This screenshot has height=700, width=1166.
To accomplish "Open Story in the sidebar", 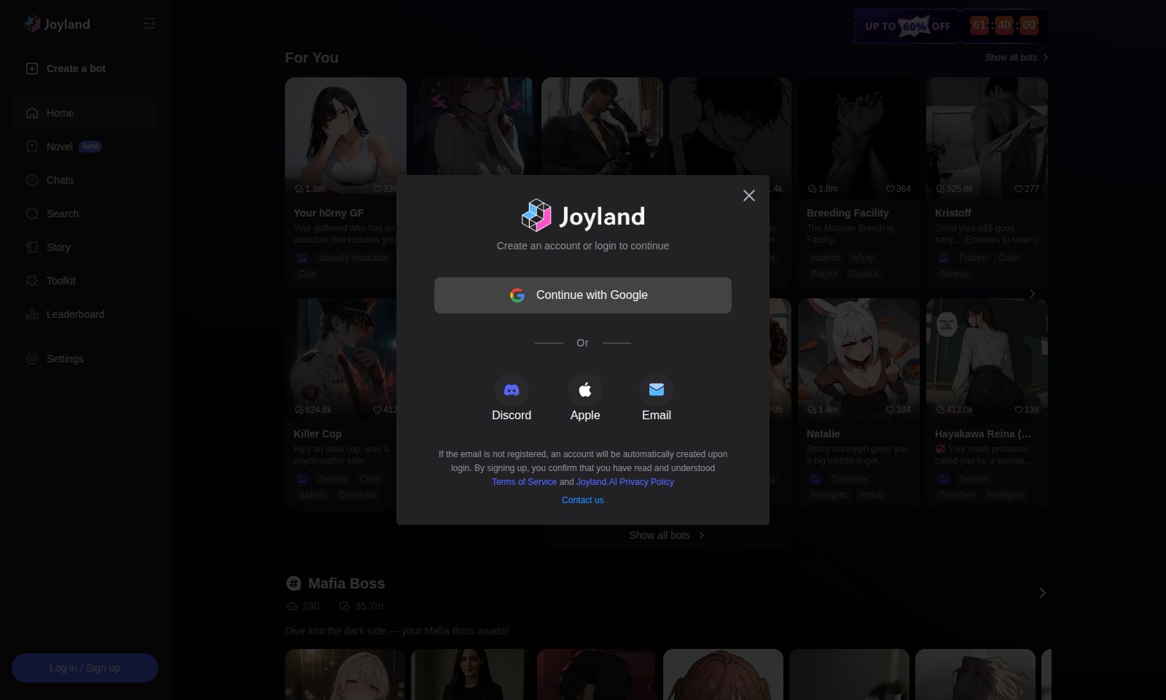I will (x=85, y=247).
